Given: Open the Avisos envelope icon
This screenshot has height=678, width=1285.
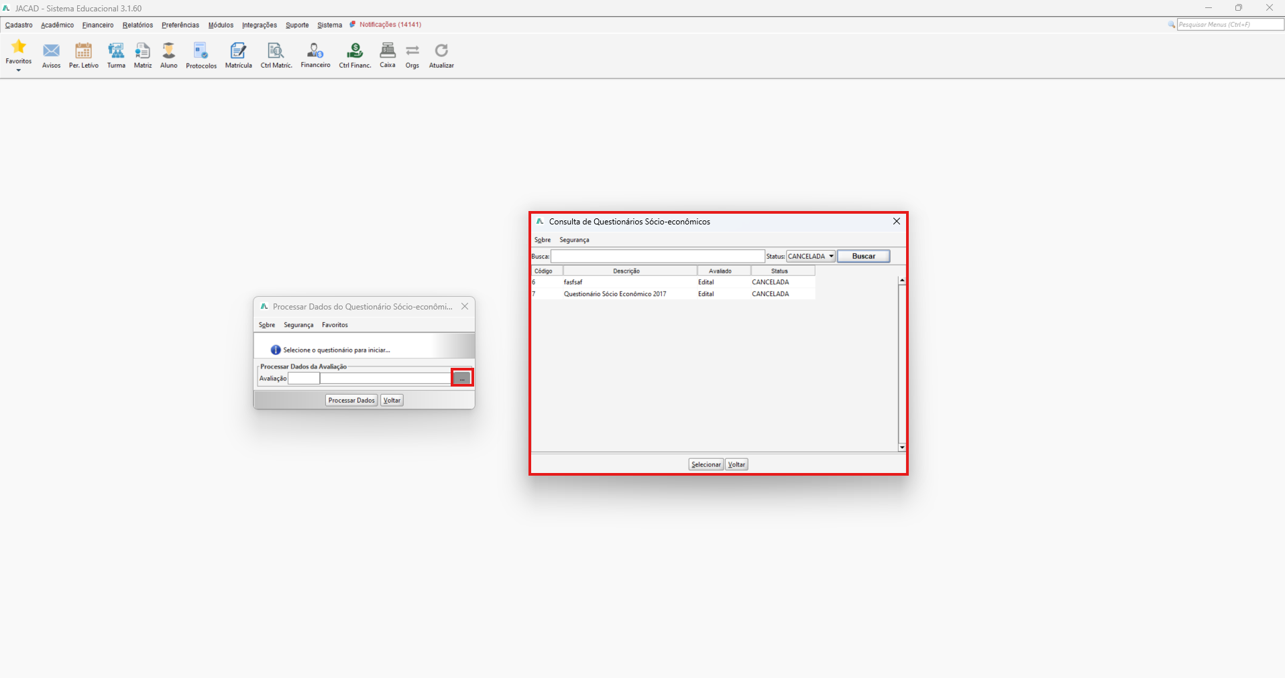Looking at the screenshot, I should click(51, 51).
